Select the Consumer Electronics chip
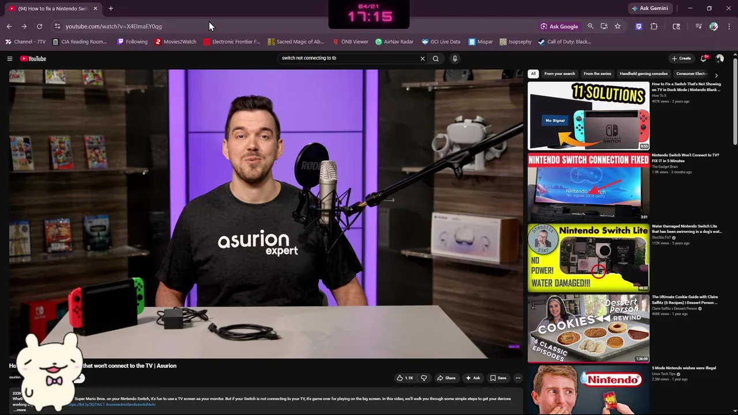The image size is (738, 415). 691,74
